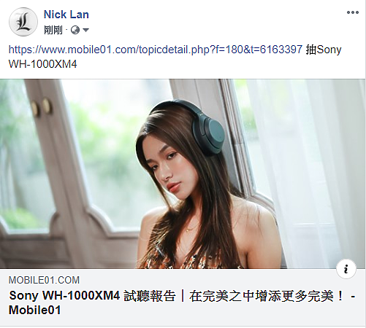Click the woman's face in the photo
Viewport: 366px width, 328px height.
coord(166,171)
